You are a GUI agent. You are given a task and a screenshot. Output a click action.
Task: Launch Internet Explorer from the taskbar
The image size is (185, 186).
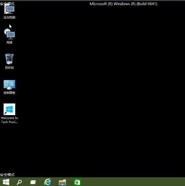tap(48, 182)
